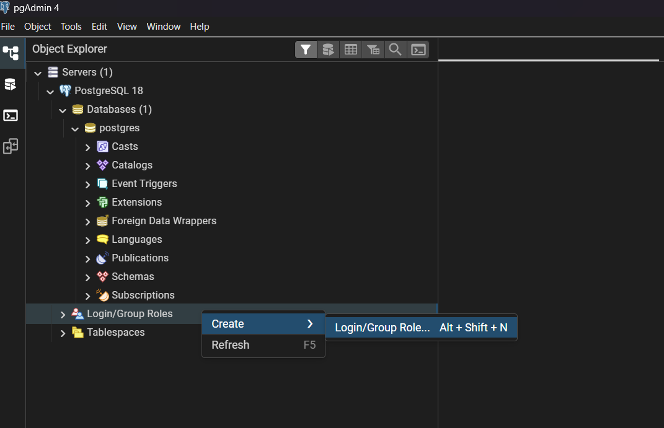Open the Edit menu
This screenshot has width=664, height=428.
100,27
